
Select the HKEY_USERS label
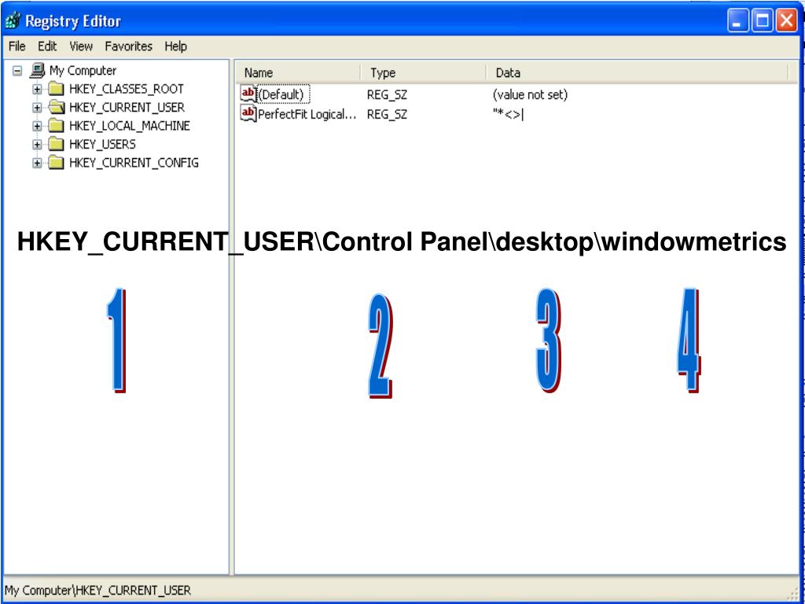tap(102, 145)
